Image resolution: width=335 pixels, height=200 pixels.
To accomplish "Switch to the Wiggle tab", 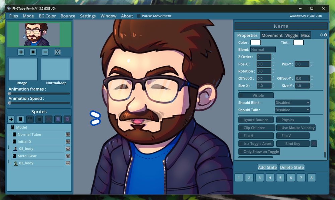I will click(292, 35).
